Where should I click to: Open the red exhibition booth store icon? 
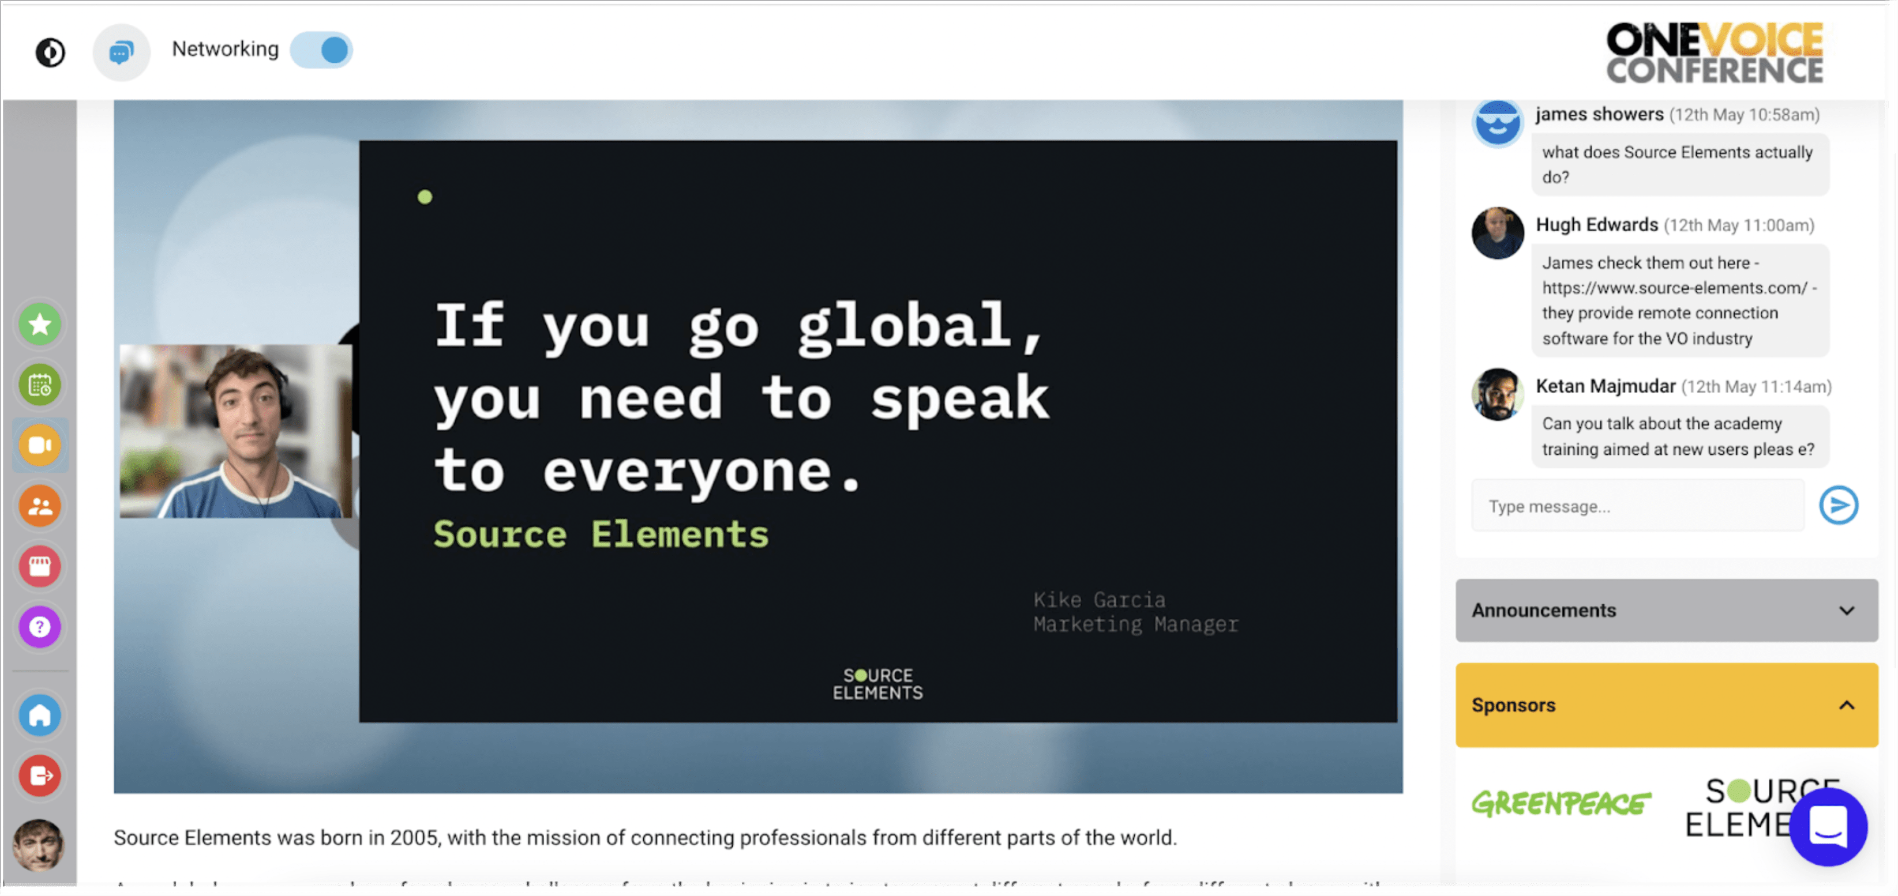click(x=40, y=566)
